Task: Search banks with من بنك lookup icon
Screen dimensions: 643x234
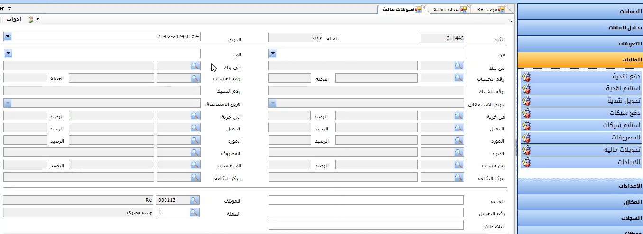Action: (x=459, y=66)
